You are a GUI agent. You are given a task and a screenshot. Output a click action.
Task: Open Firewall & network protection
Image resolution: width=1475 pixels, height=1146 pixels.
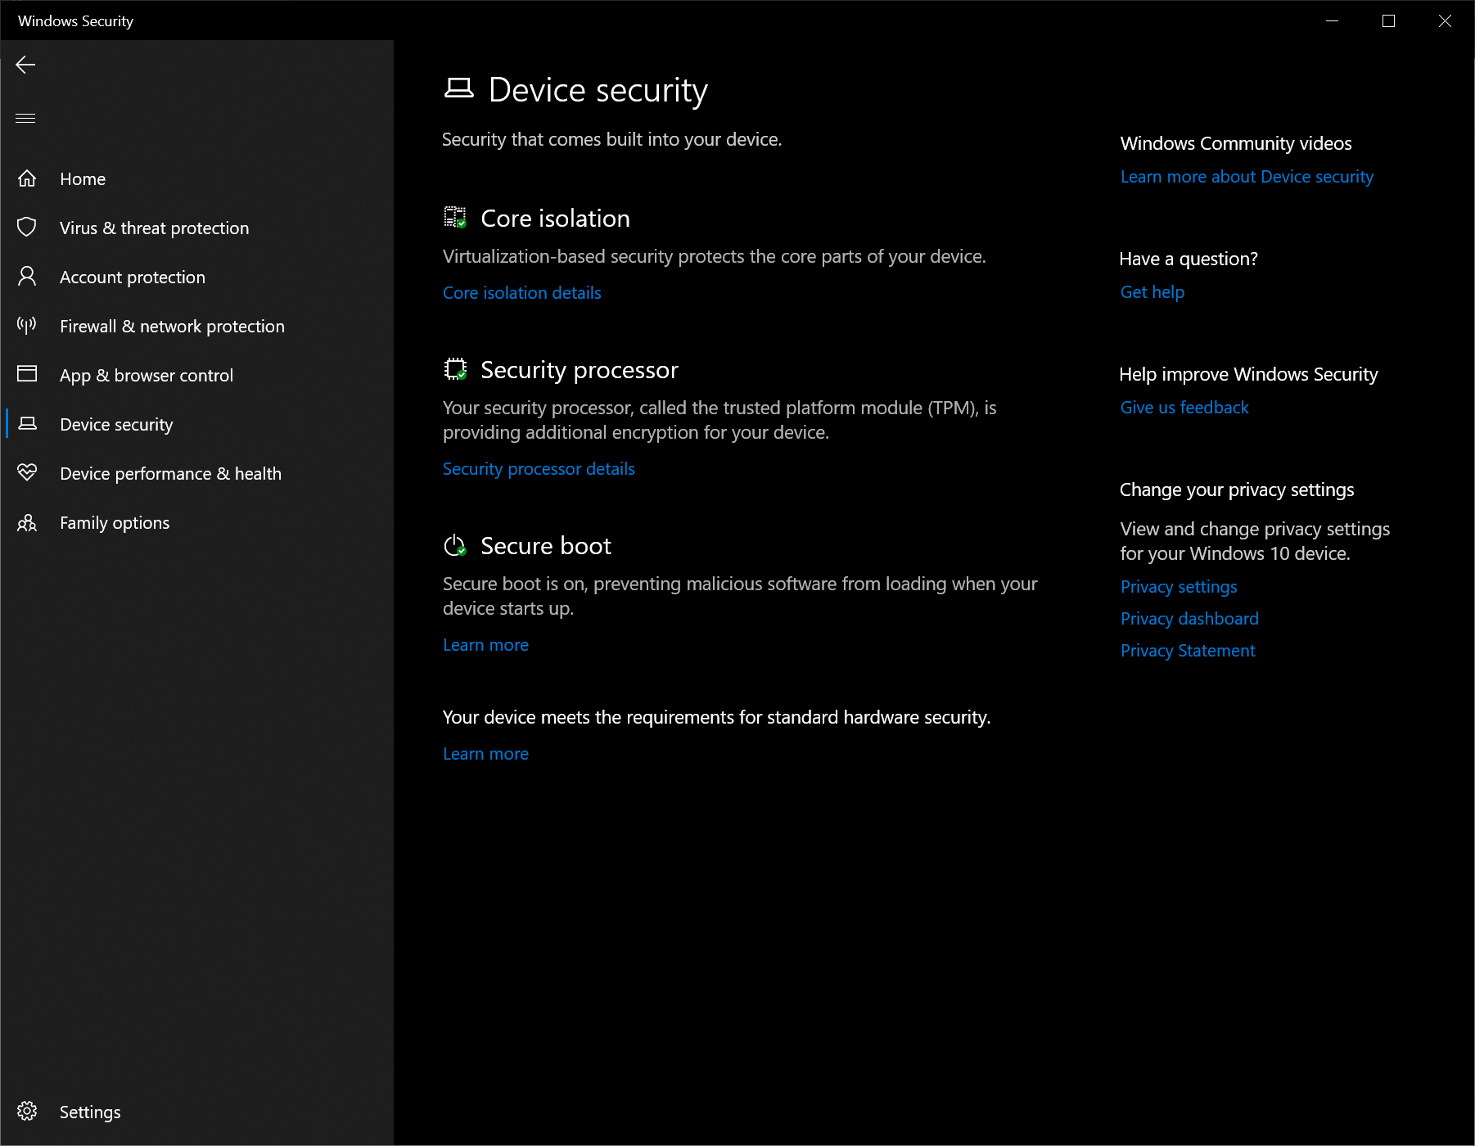196,326
